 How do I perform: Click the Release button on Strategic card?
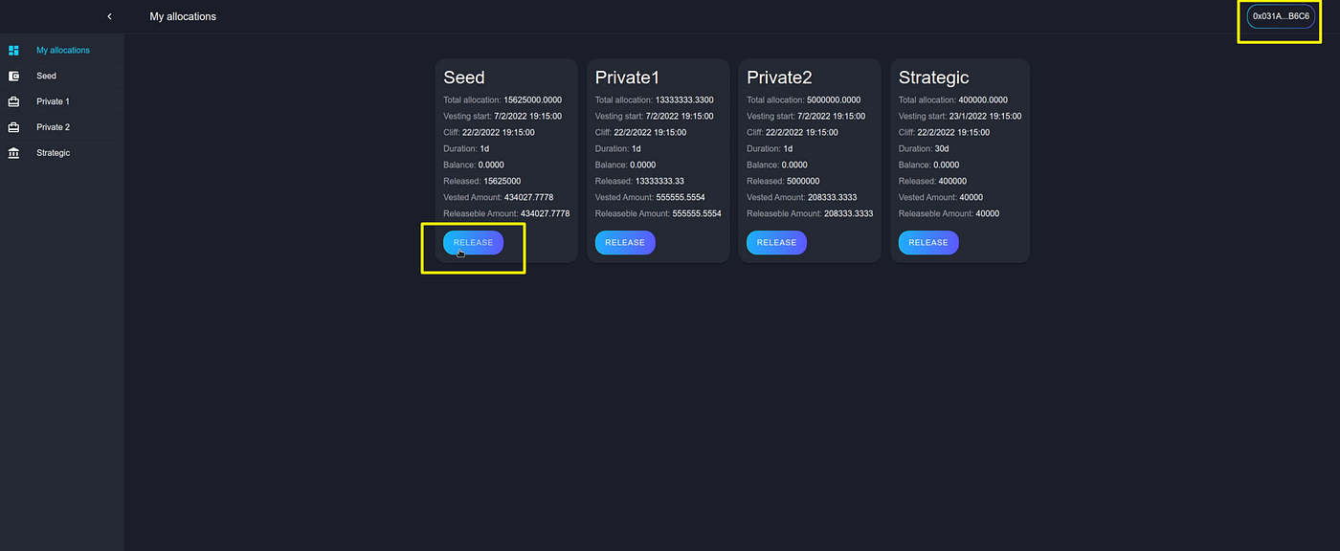click(x=928, y=242)
